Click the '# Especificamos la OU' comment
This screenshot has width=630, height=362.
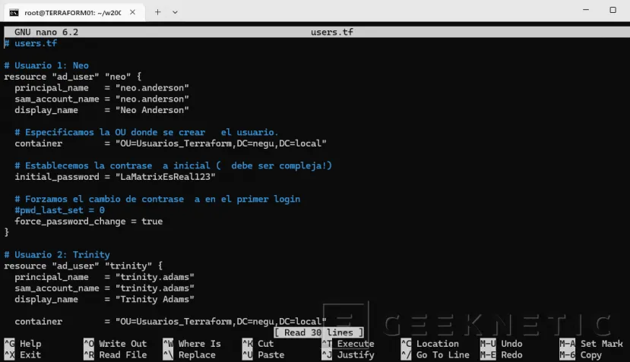point(146,133)
